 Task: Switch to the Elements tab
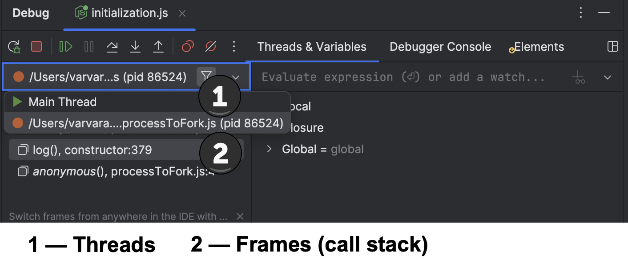(x=539, y=47)
